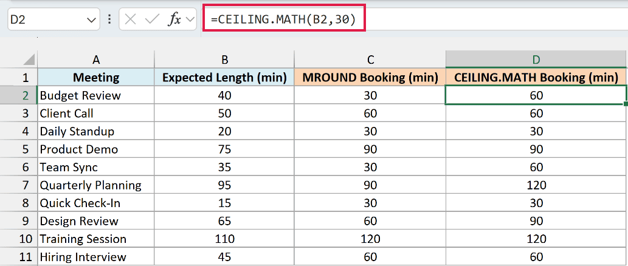Image resolution: width=628 pixels, height=266 pixels.
Task: Click the selected cell D2 showing 60
Action: [536, 95]
